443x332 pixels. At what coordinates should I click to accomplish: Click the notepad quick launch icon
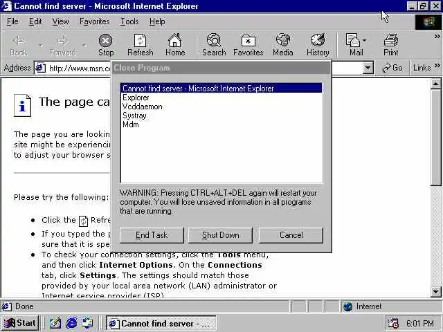pyautogui.click(x=55, y=323)
